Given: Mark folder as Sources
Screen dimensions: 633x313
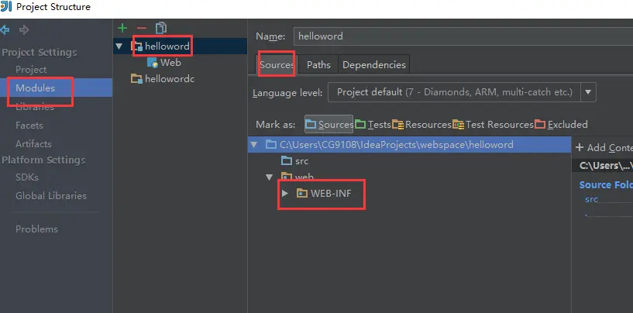Looking at the screenshot, I should 329,125.
